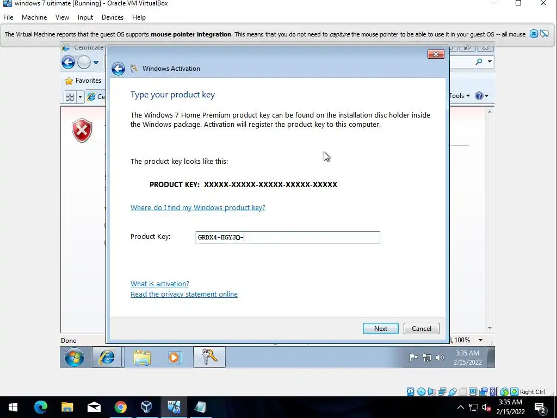The image size is (557, 418).
Task: Open Windows Explorer folder on Windows 7 taskbar
Action: [x=142, y=357]
